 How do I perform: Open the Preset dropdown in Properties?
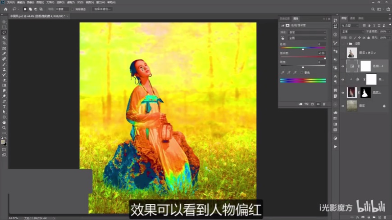(307, 32)
